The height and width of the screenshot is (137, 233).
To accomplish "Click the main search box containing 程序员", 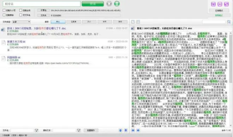I will pyautogui.click(x=42, y=4).
